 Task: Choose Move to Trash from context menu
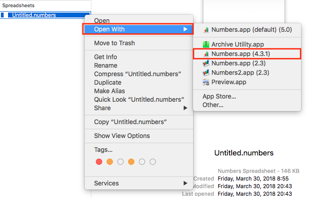coord(114,43)
